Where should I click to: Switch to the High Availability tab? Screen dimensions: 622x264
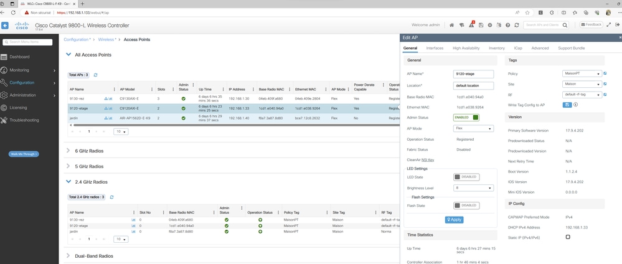(x=466, y=48)
